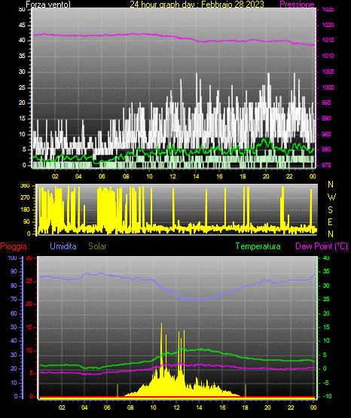Image resolution: width=351 pixels, height=418 pixels.
Task: Click the 24 hour graph day title
Action: 197,5
